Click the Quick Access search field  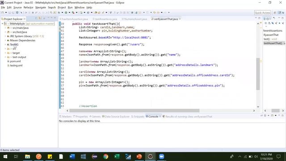(x=262, y=13)
